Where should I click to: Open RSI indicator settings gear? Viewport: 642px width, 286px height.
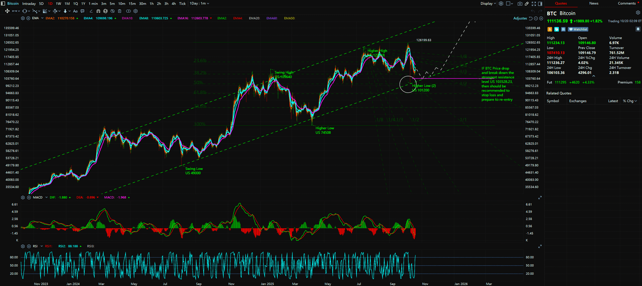point(23,246)
